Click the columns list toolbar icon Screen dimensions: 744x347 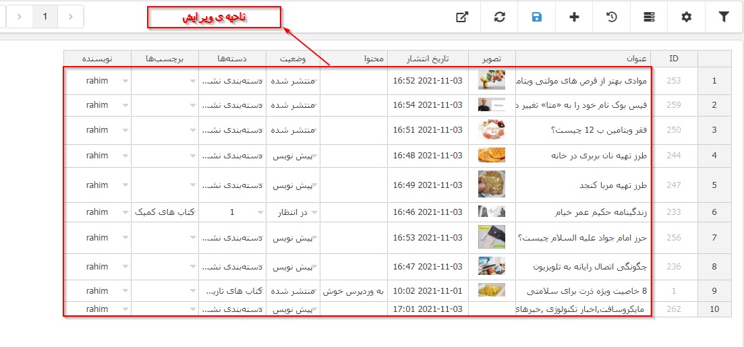649,17
